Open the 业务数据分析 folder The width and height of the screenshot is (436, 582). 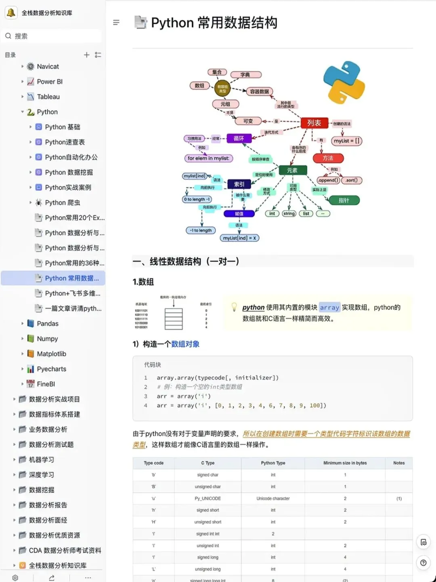48,429
